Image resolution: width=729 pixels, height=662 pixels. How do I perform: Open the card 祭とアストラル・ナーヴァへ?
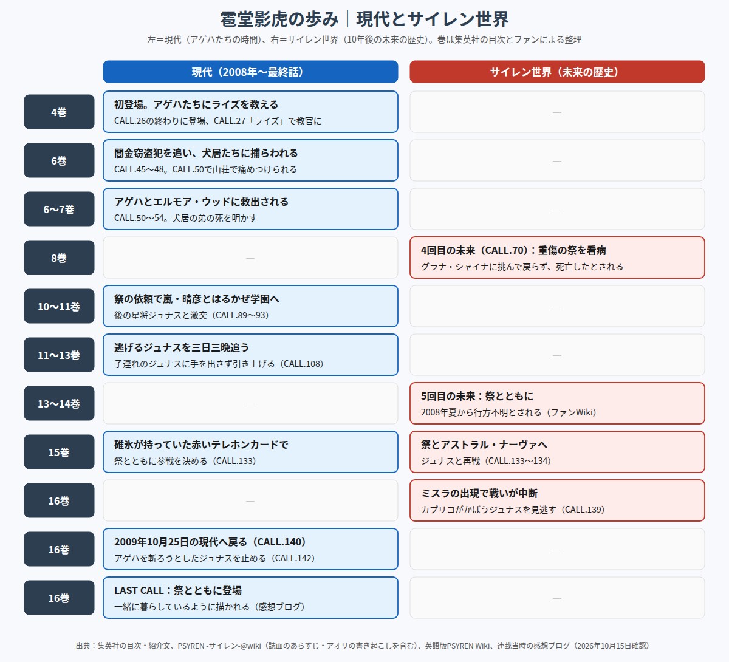[557, 452]
